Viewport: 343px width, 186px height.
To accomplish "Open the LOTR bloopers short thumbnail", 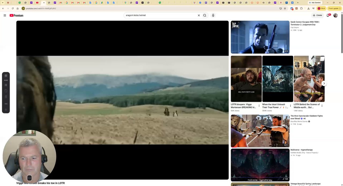I will click(x=246, y=79).
